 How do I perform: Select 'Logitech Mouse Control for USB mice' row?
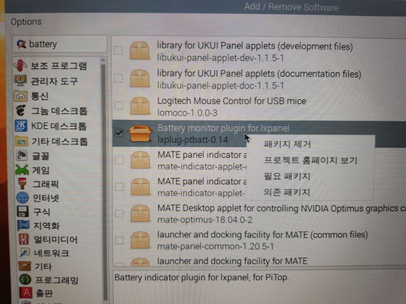(259, 106)
